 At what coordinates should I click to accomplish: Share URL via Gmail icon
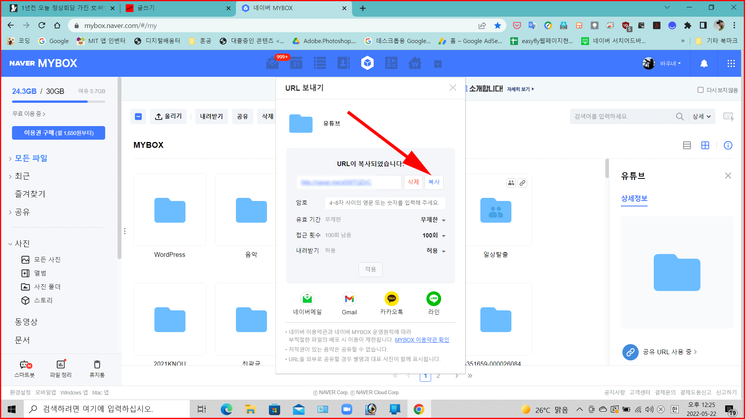349,299
